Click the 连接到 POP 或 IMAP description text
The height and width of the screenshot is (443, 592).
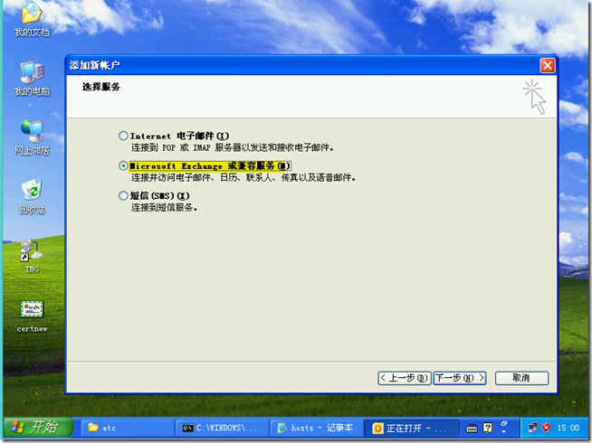coord(233,147)
